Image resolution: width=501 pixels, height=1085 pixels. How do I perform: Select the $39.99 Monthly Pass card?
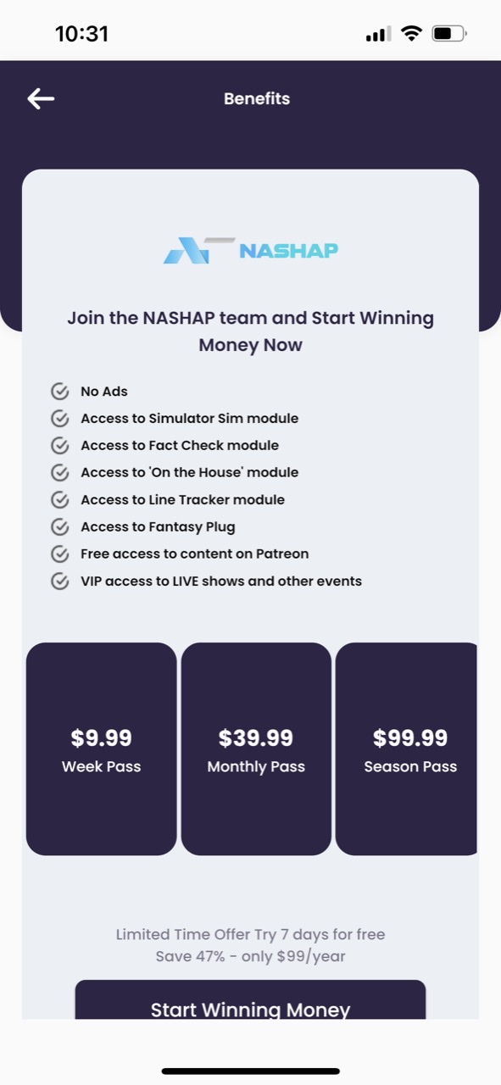point(256,748)
